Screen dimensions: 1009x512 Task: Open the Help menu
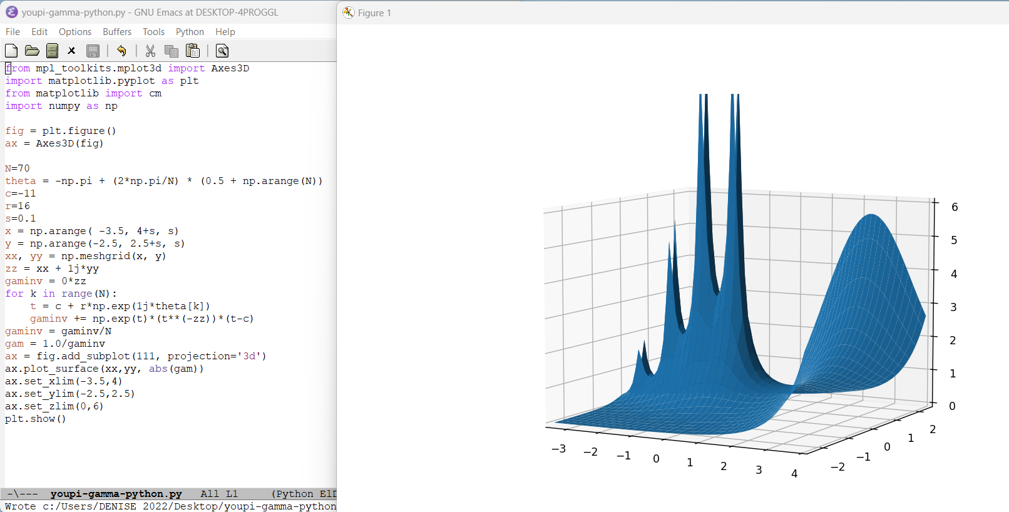[x=225, y=32]
